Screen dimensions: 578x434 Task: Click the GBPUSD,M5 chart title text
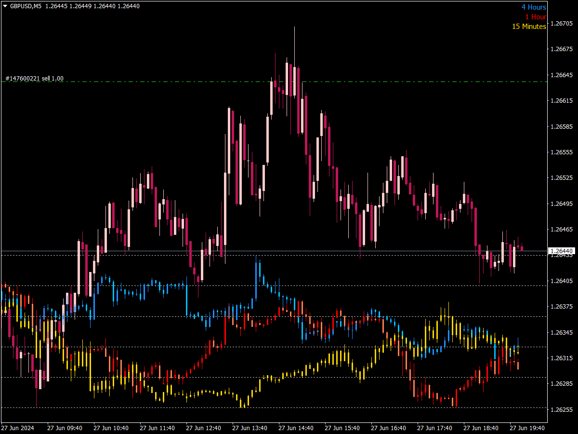pos(26,6)
